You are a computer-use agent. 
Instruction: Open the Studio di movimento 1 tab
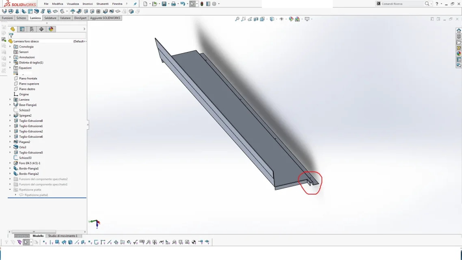(x=63, y=236)
